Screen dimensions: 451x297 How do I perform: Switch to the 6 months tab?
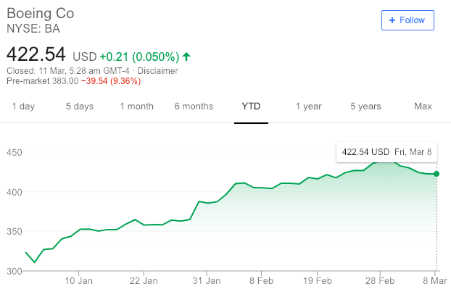[194, 106]
